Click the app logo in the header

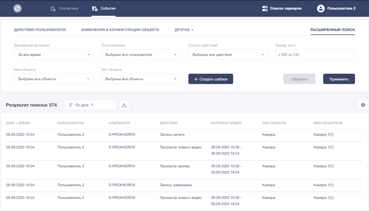click(17, 9)
